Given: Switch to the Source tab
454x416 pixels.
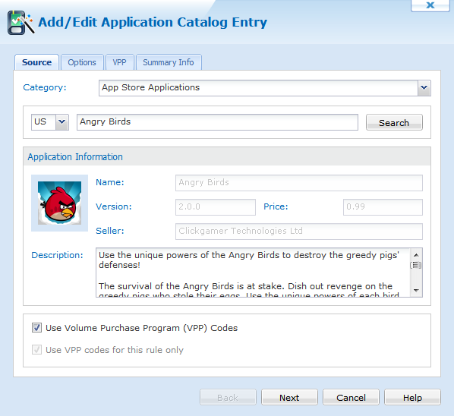Looking at the screenshot, I should pos(36,62).
